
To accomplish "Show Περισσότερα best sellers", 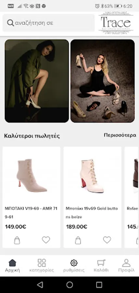I will 120,135.
